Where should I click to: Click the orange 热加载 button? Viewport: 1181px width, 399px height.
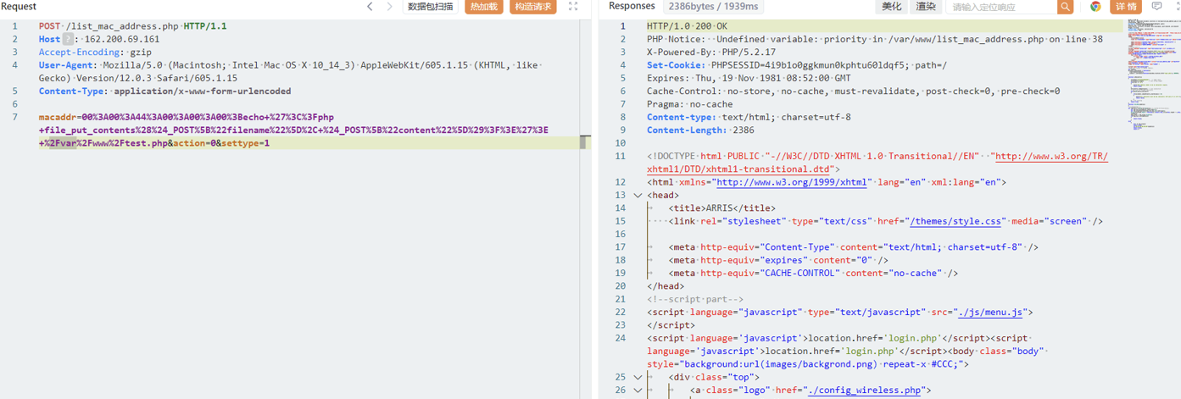point(484,7)
